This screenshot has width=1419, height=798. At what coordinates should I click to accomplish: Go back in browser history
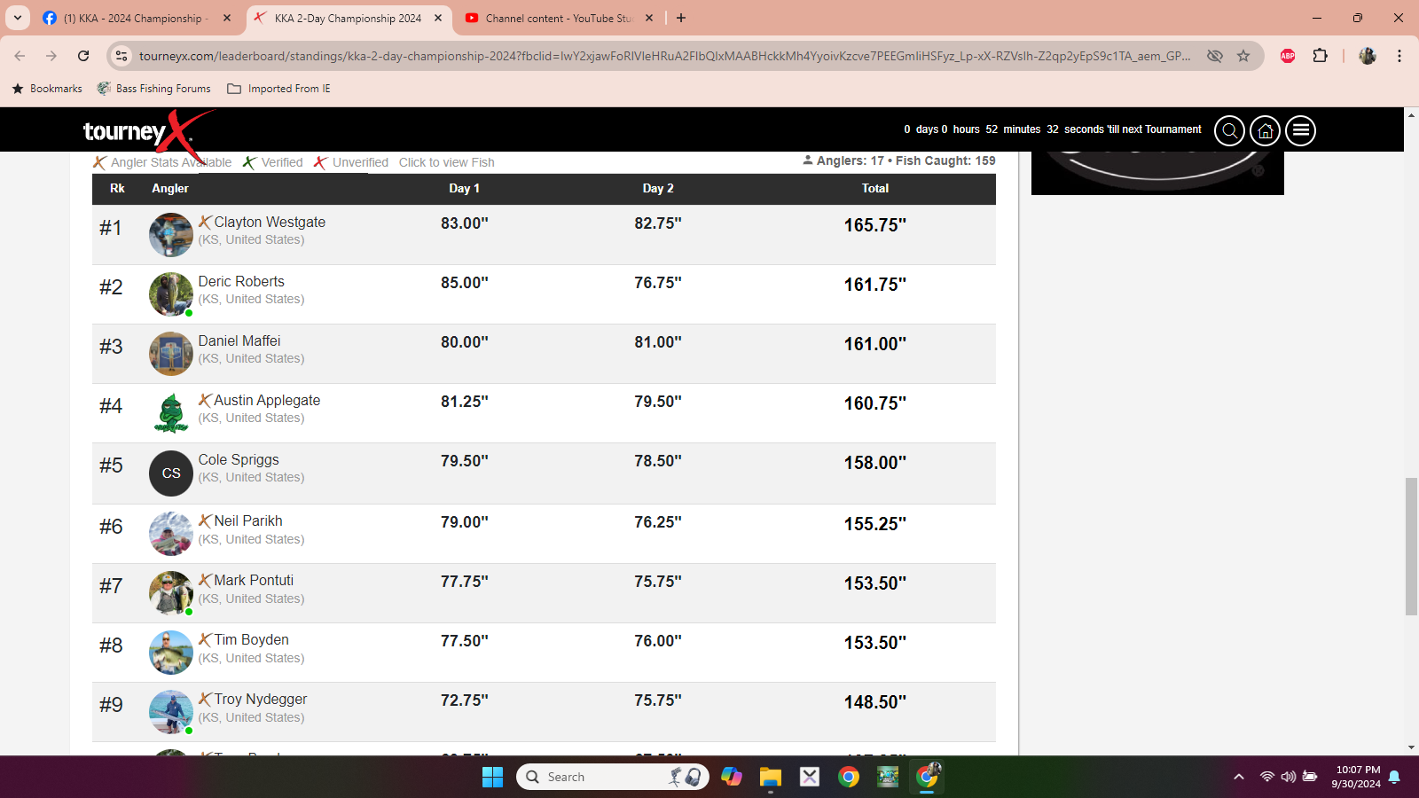point(20,56)
